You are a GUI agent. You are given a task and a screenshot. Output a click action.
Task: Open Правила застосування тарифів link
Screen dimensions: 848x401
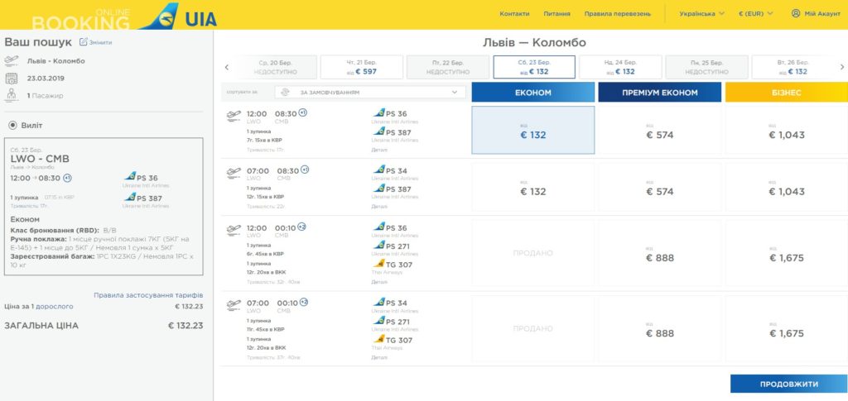(148, 295)
